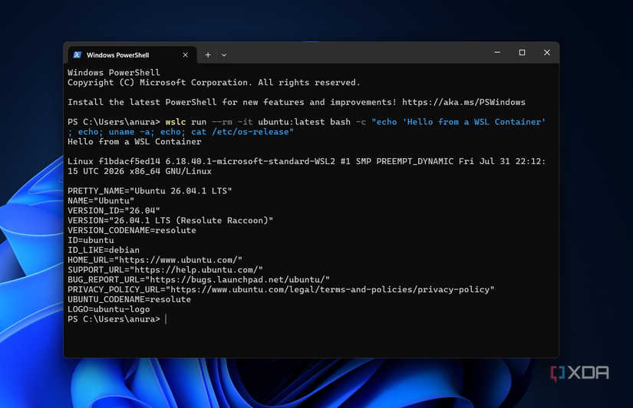This screenshot has height=408, width=633.
Task: Minimize the terminal window
Action: click(497, 52)
